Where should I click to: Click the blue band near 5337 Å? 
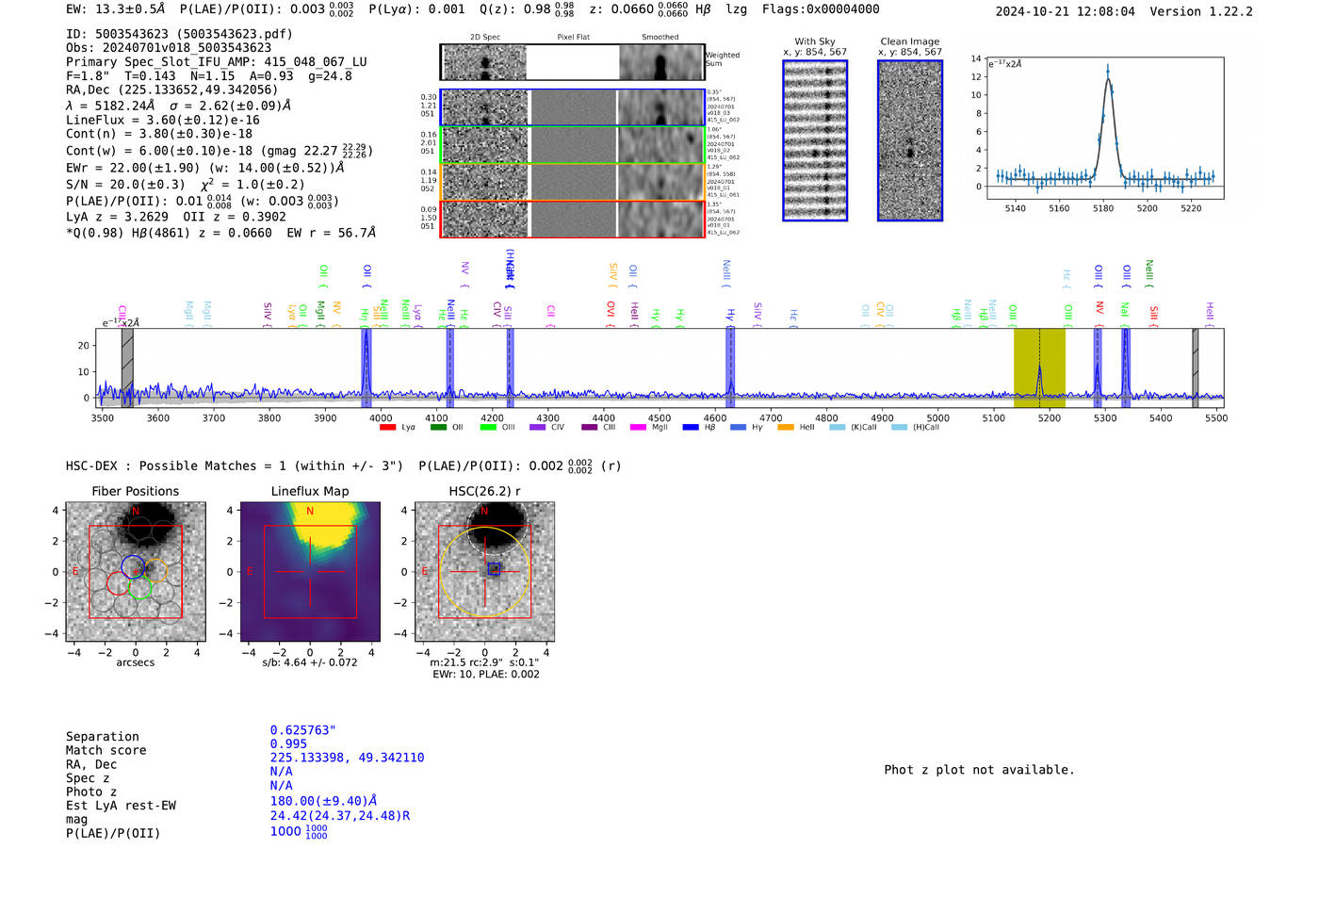pyautogui.click(x=1126, y=367)
